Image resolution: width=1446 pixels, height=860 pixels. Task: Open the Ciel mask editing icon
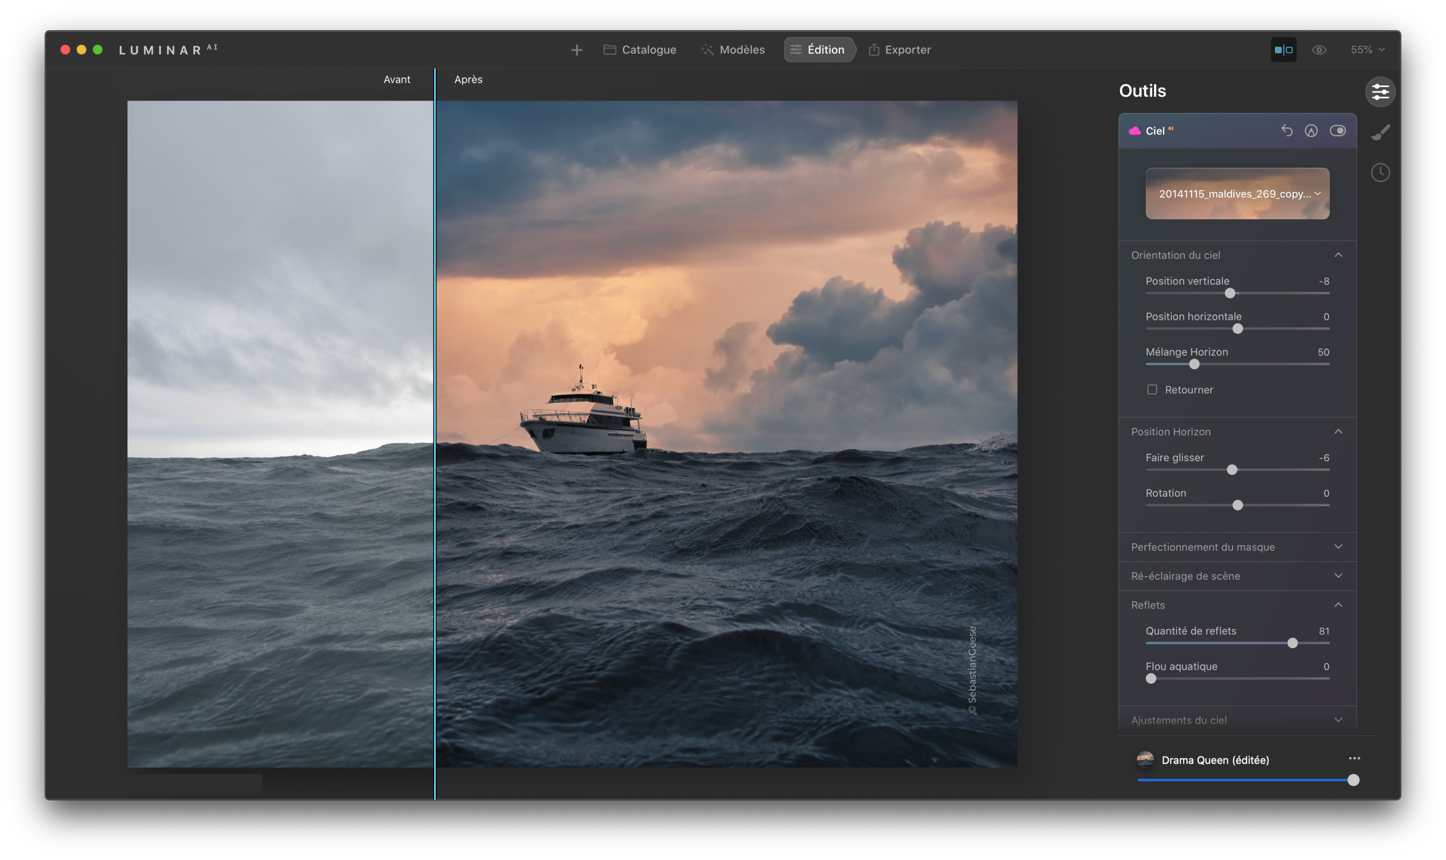(x=1311, y=131)
